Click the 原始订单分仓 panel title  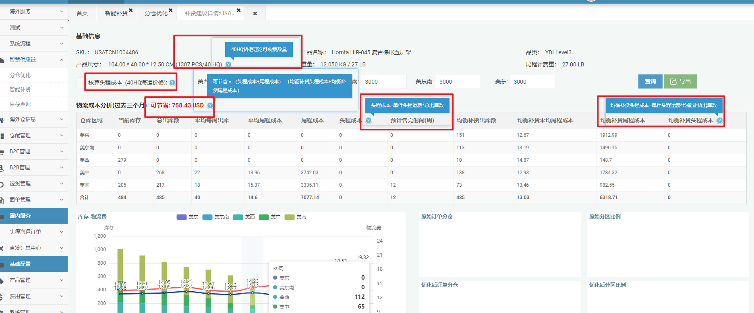[x=437, y=216]
